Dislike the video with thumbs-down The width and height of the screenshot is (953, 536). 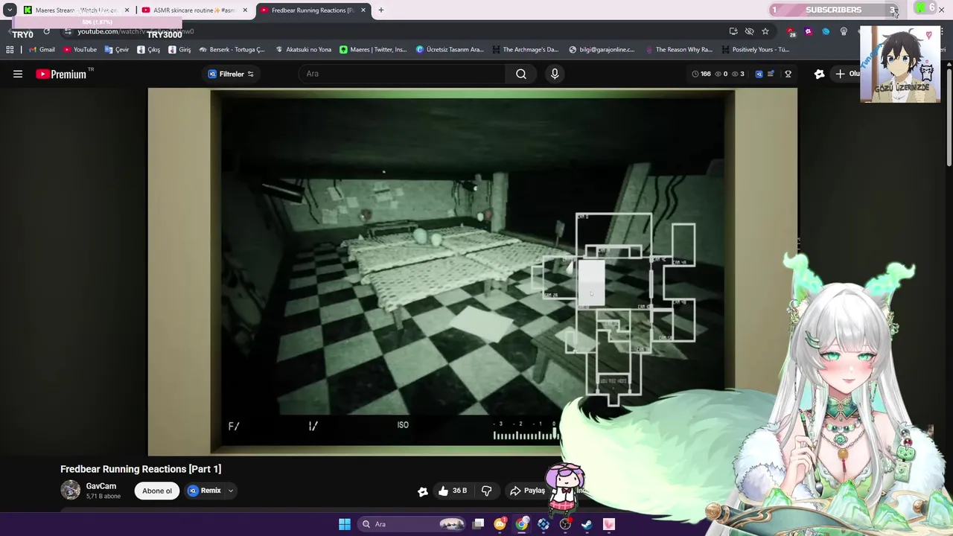(x=487, y=491)
